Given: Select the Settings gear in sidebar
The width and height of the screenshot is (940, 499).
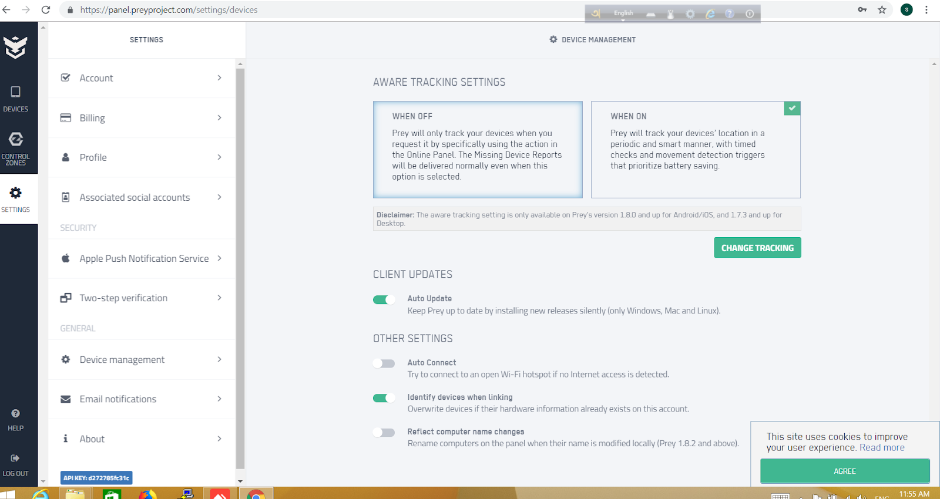Looking at the screenshot, I should [x=15, y=193].
